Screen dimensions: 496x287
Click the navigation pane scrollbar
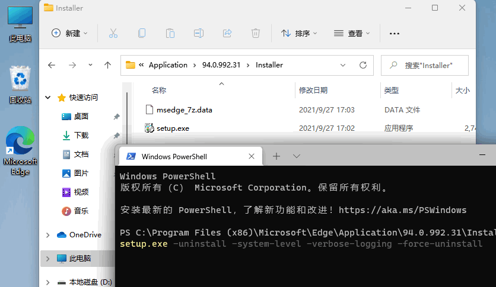[127, 118]
